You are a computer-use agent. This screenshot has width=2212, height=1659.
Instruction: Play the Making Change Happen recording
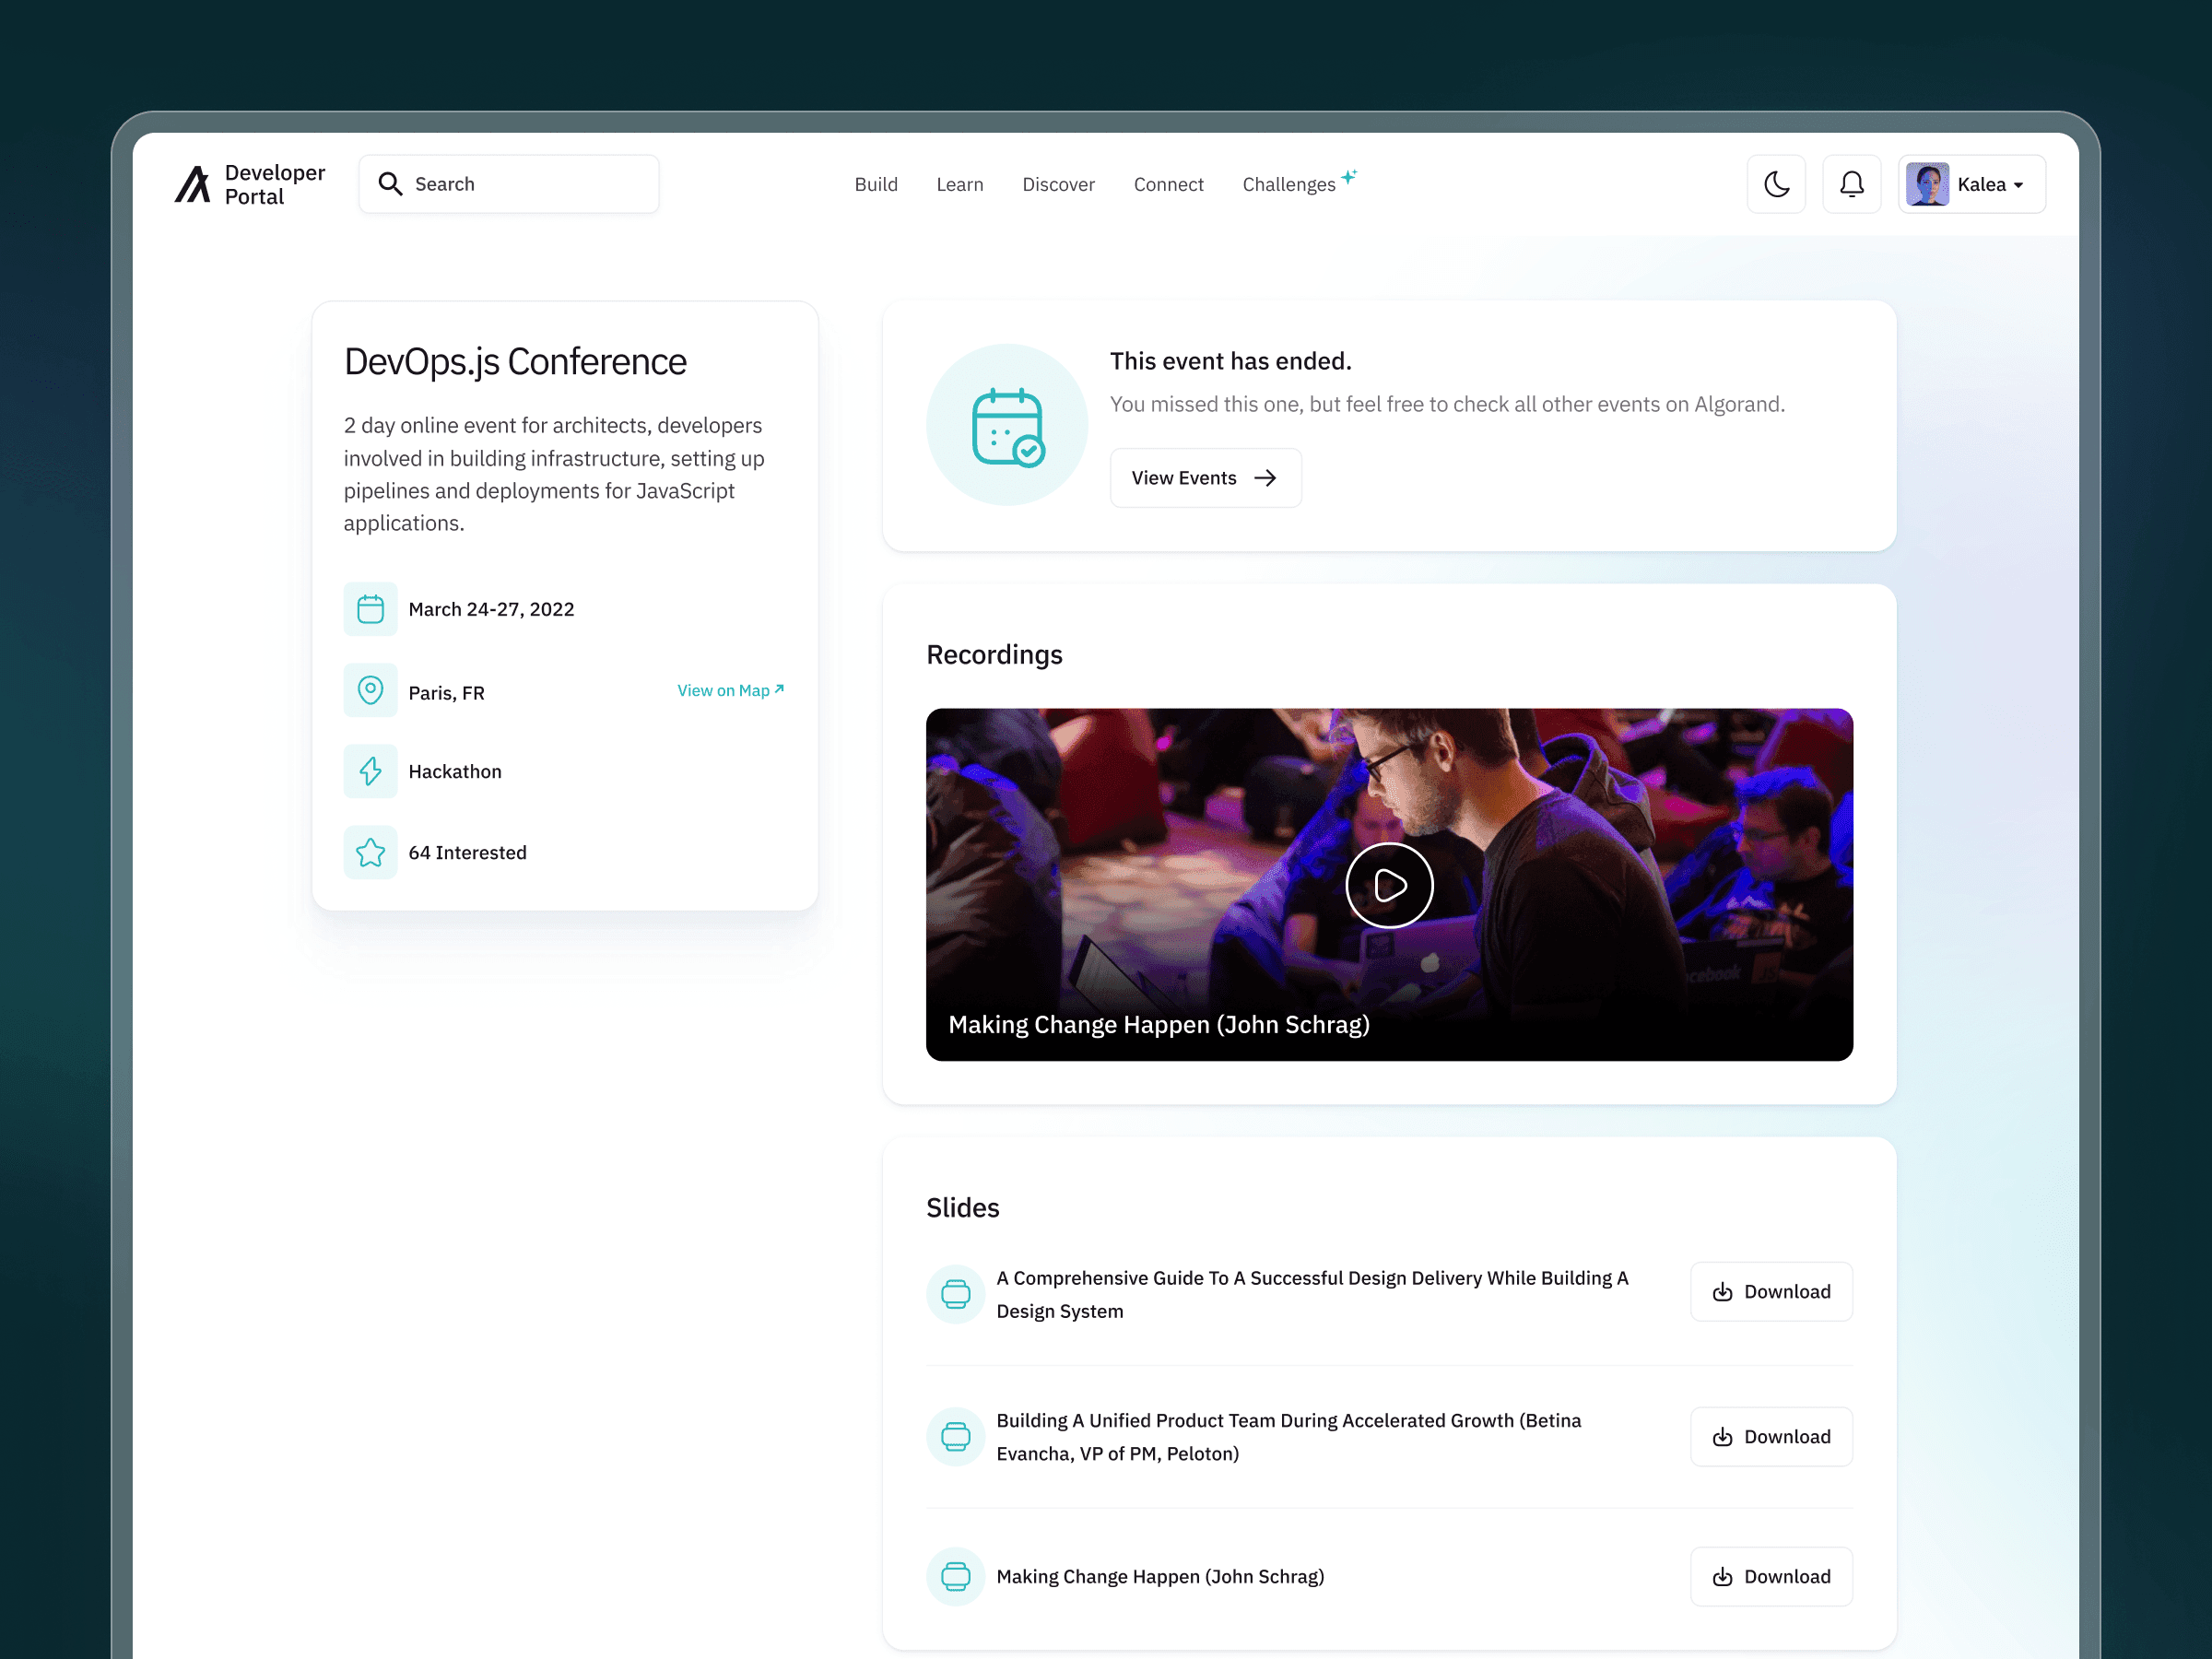[x=1389, y=885]
